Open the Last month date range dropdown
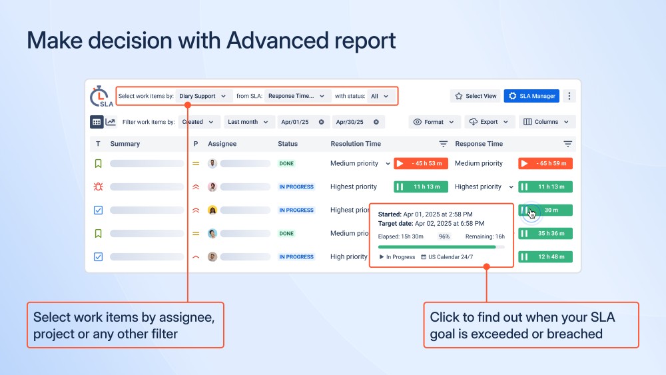This screenshot has width=666, height=375. pos(248,122)
